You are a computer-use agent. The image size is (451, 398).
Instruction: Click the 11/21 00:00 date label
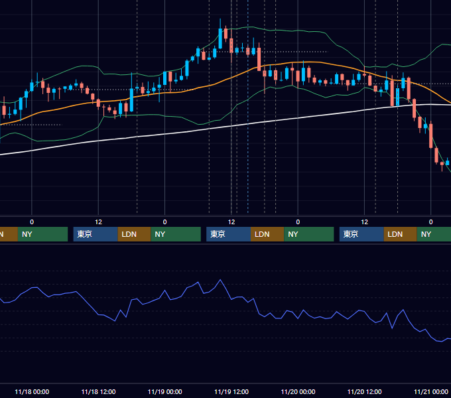(x=431, y=391)
